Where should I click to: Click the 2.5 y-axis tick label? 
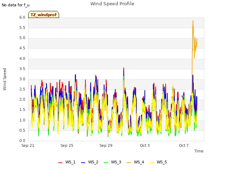tap(22, 89)
